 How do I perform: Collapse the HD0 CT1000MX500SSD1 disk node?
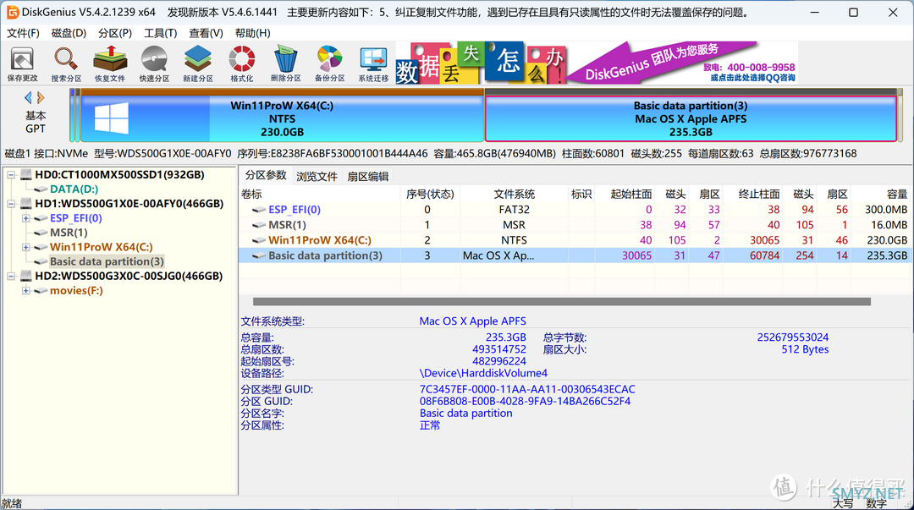point(11,174)
